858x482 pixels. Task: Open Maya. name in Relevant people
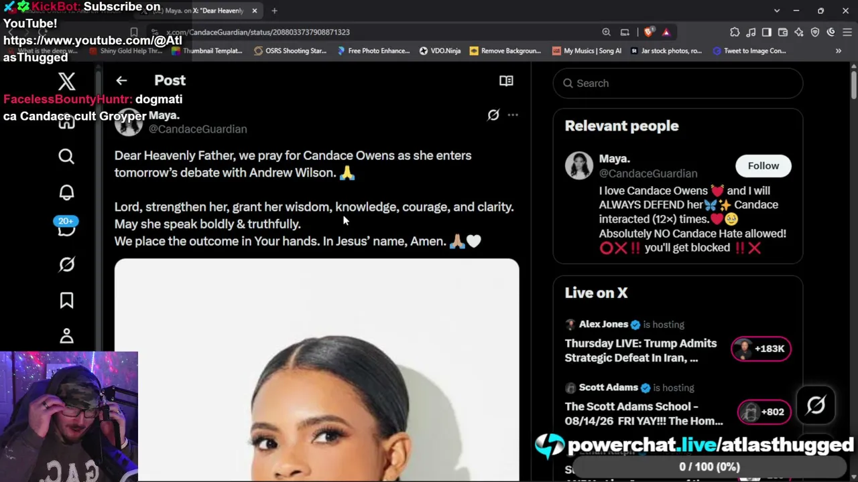(615, 159)
